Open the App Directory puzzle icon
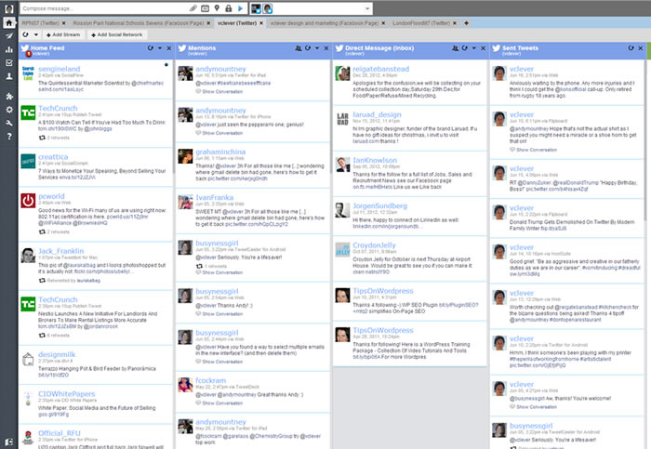The width and height of the screenshot is (651, 449). point(8,97)
